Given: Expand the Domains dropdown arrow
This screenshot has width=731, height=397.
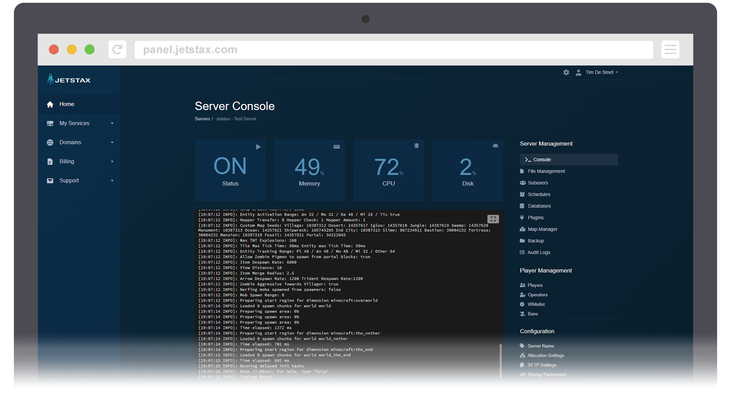Looking at the screenshot, I should point(112,143).
